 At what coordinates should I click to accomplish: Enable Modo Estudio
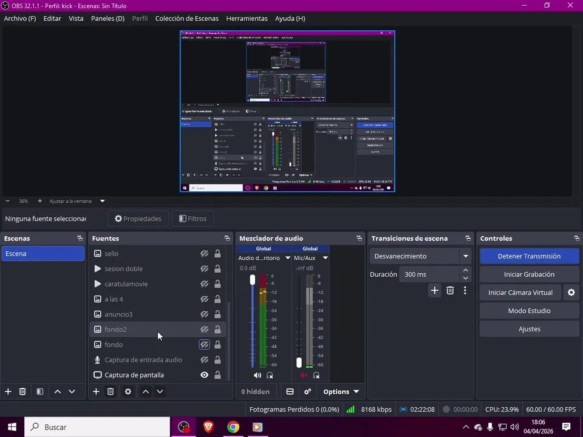529,311
